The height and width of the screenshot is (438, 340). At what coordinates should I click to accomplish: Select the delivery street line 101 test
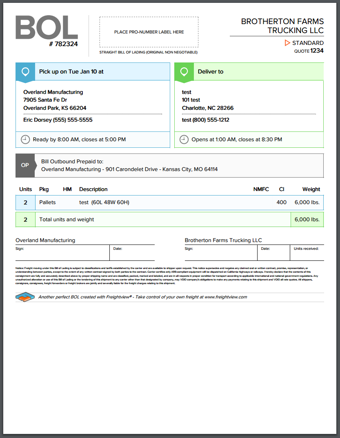pos(191,100)
